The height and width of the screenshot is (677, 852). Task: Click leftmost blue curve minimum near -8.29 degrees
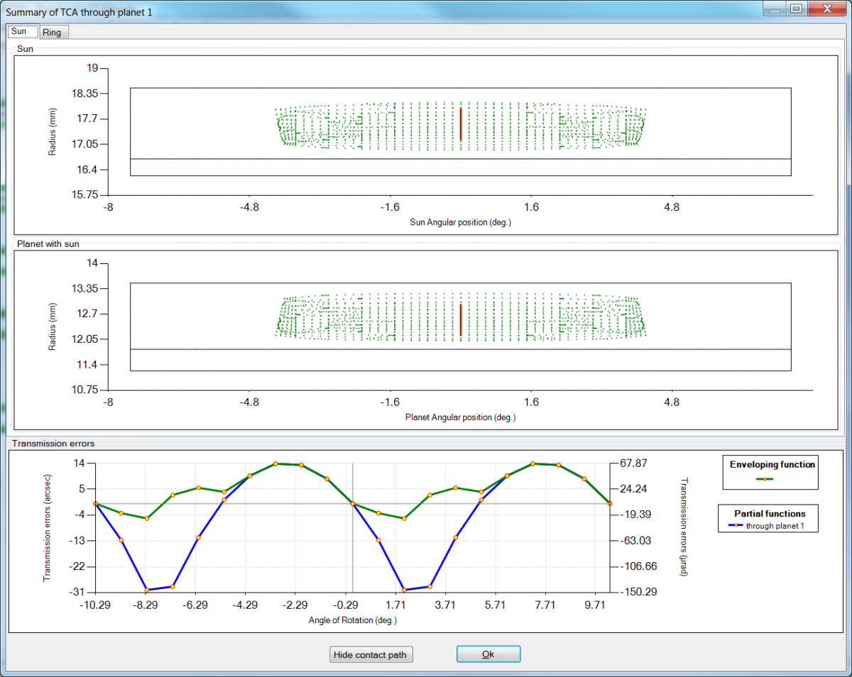146,590
